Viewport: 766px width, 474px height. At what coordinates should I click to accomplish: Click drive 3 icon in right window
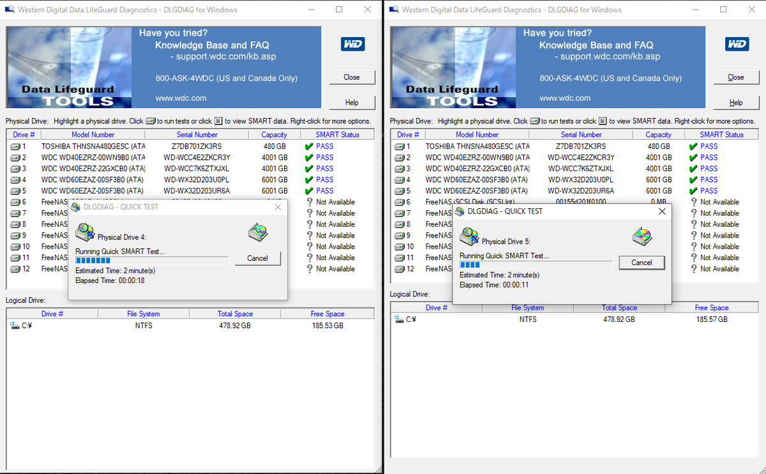399,169
